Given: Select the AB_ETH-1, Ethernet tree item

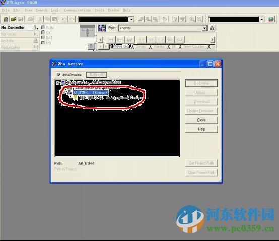Looking at the screenshot, I should [91, 92].
